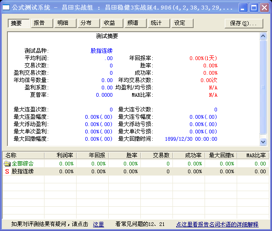Click the 保存(S)... button
This screenshot has height=231, width=272.
(x=244, y=23)
